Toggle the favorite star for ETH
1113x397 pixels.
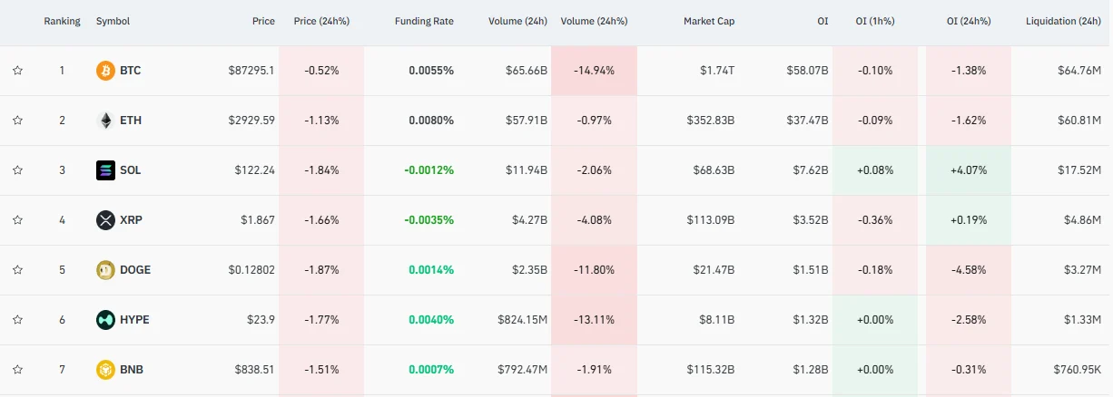coord(17,121)
